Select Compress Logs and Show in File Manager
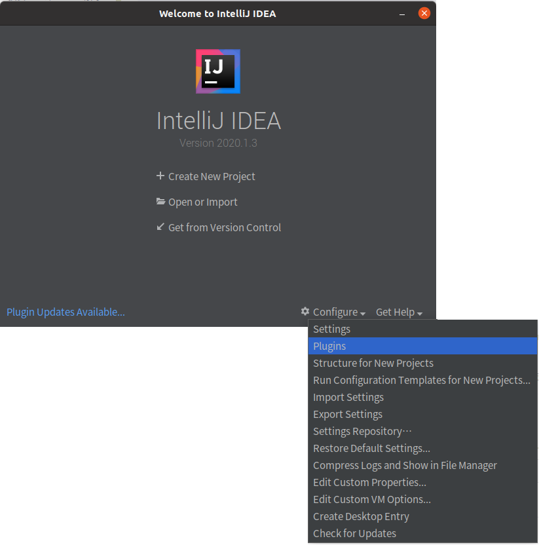 point(422,465)
